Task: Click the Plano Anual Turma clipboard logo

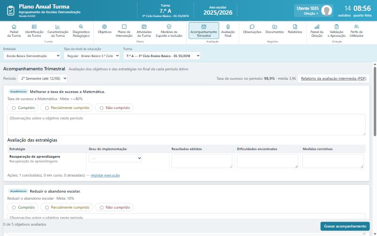Action: pos(10,10)
